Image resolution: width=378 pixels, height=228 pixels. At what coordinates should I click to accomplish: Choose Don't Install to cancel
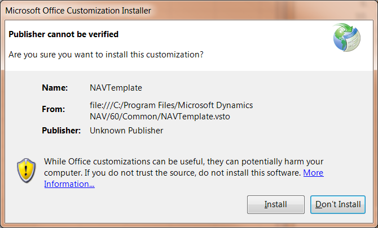click(x=338, y=204)
